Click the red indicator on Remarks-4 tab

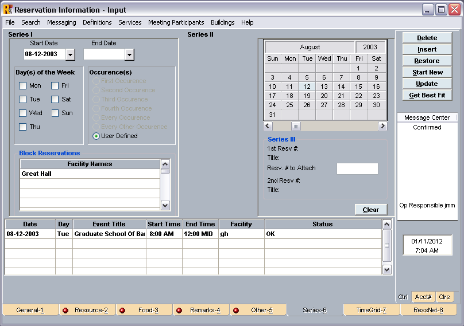[179, 310]
